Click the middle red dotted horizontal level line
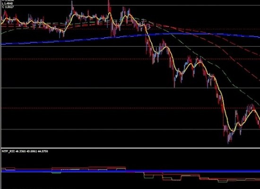 click(x=130, y=59)
